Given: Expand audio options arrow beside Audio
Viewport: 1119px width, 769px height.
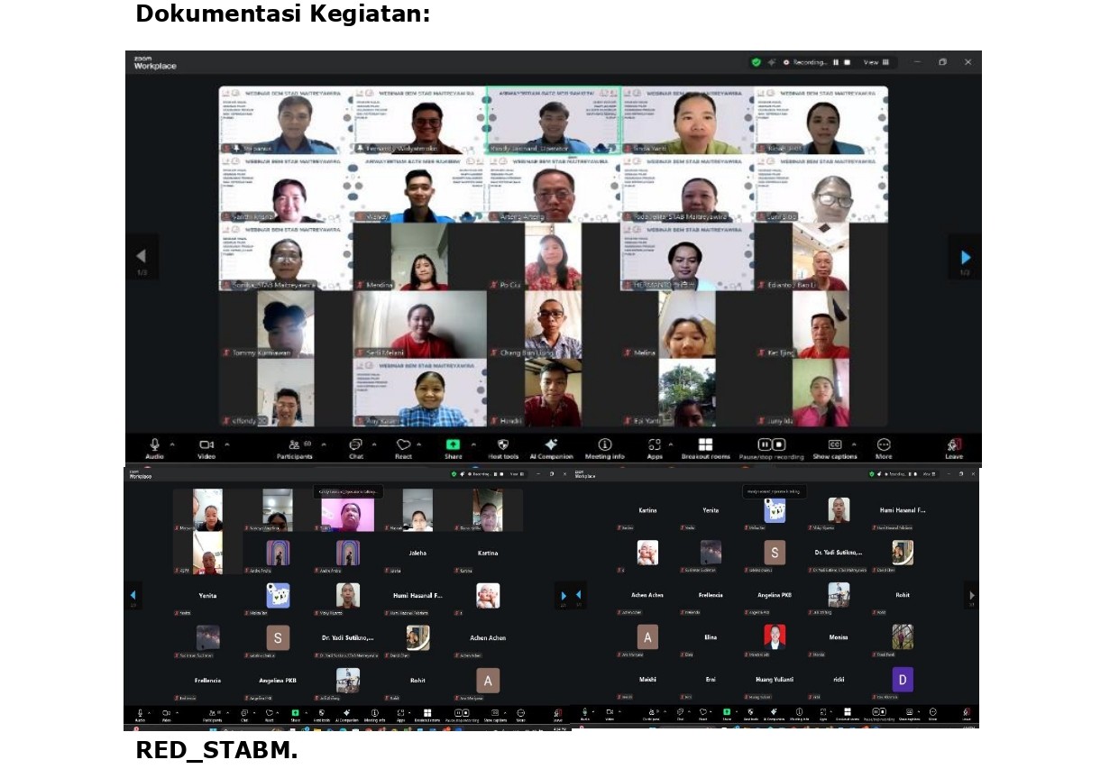Looking at the screenshot, I should (x=173, y=444).
